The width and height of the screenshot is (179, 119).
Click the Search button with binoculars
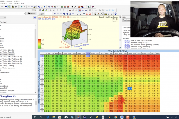(x=31, y=13)
